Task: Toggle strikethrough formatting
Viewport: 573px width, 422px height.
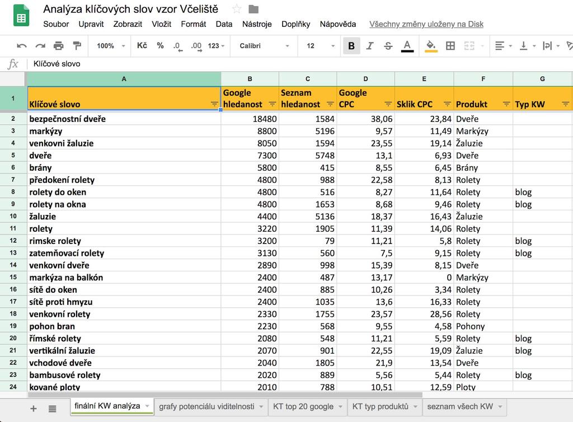Action: [x=388, y=46]
